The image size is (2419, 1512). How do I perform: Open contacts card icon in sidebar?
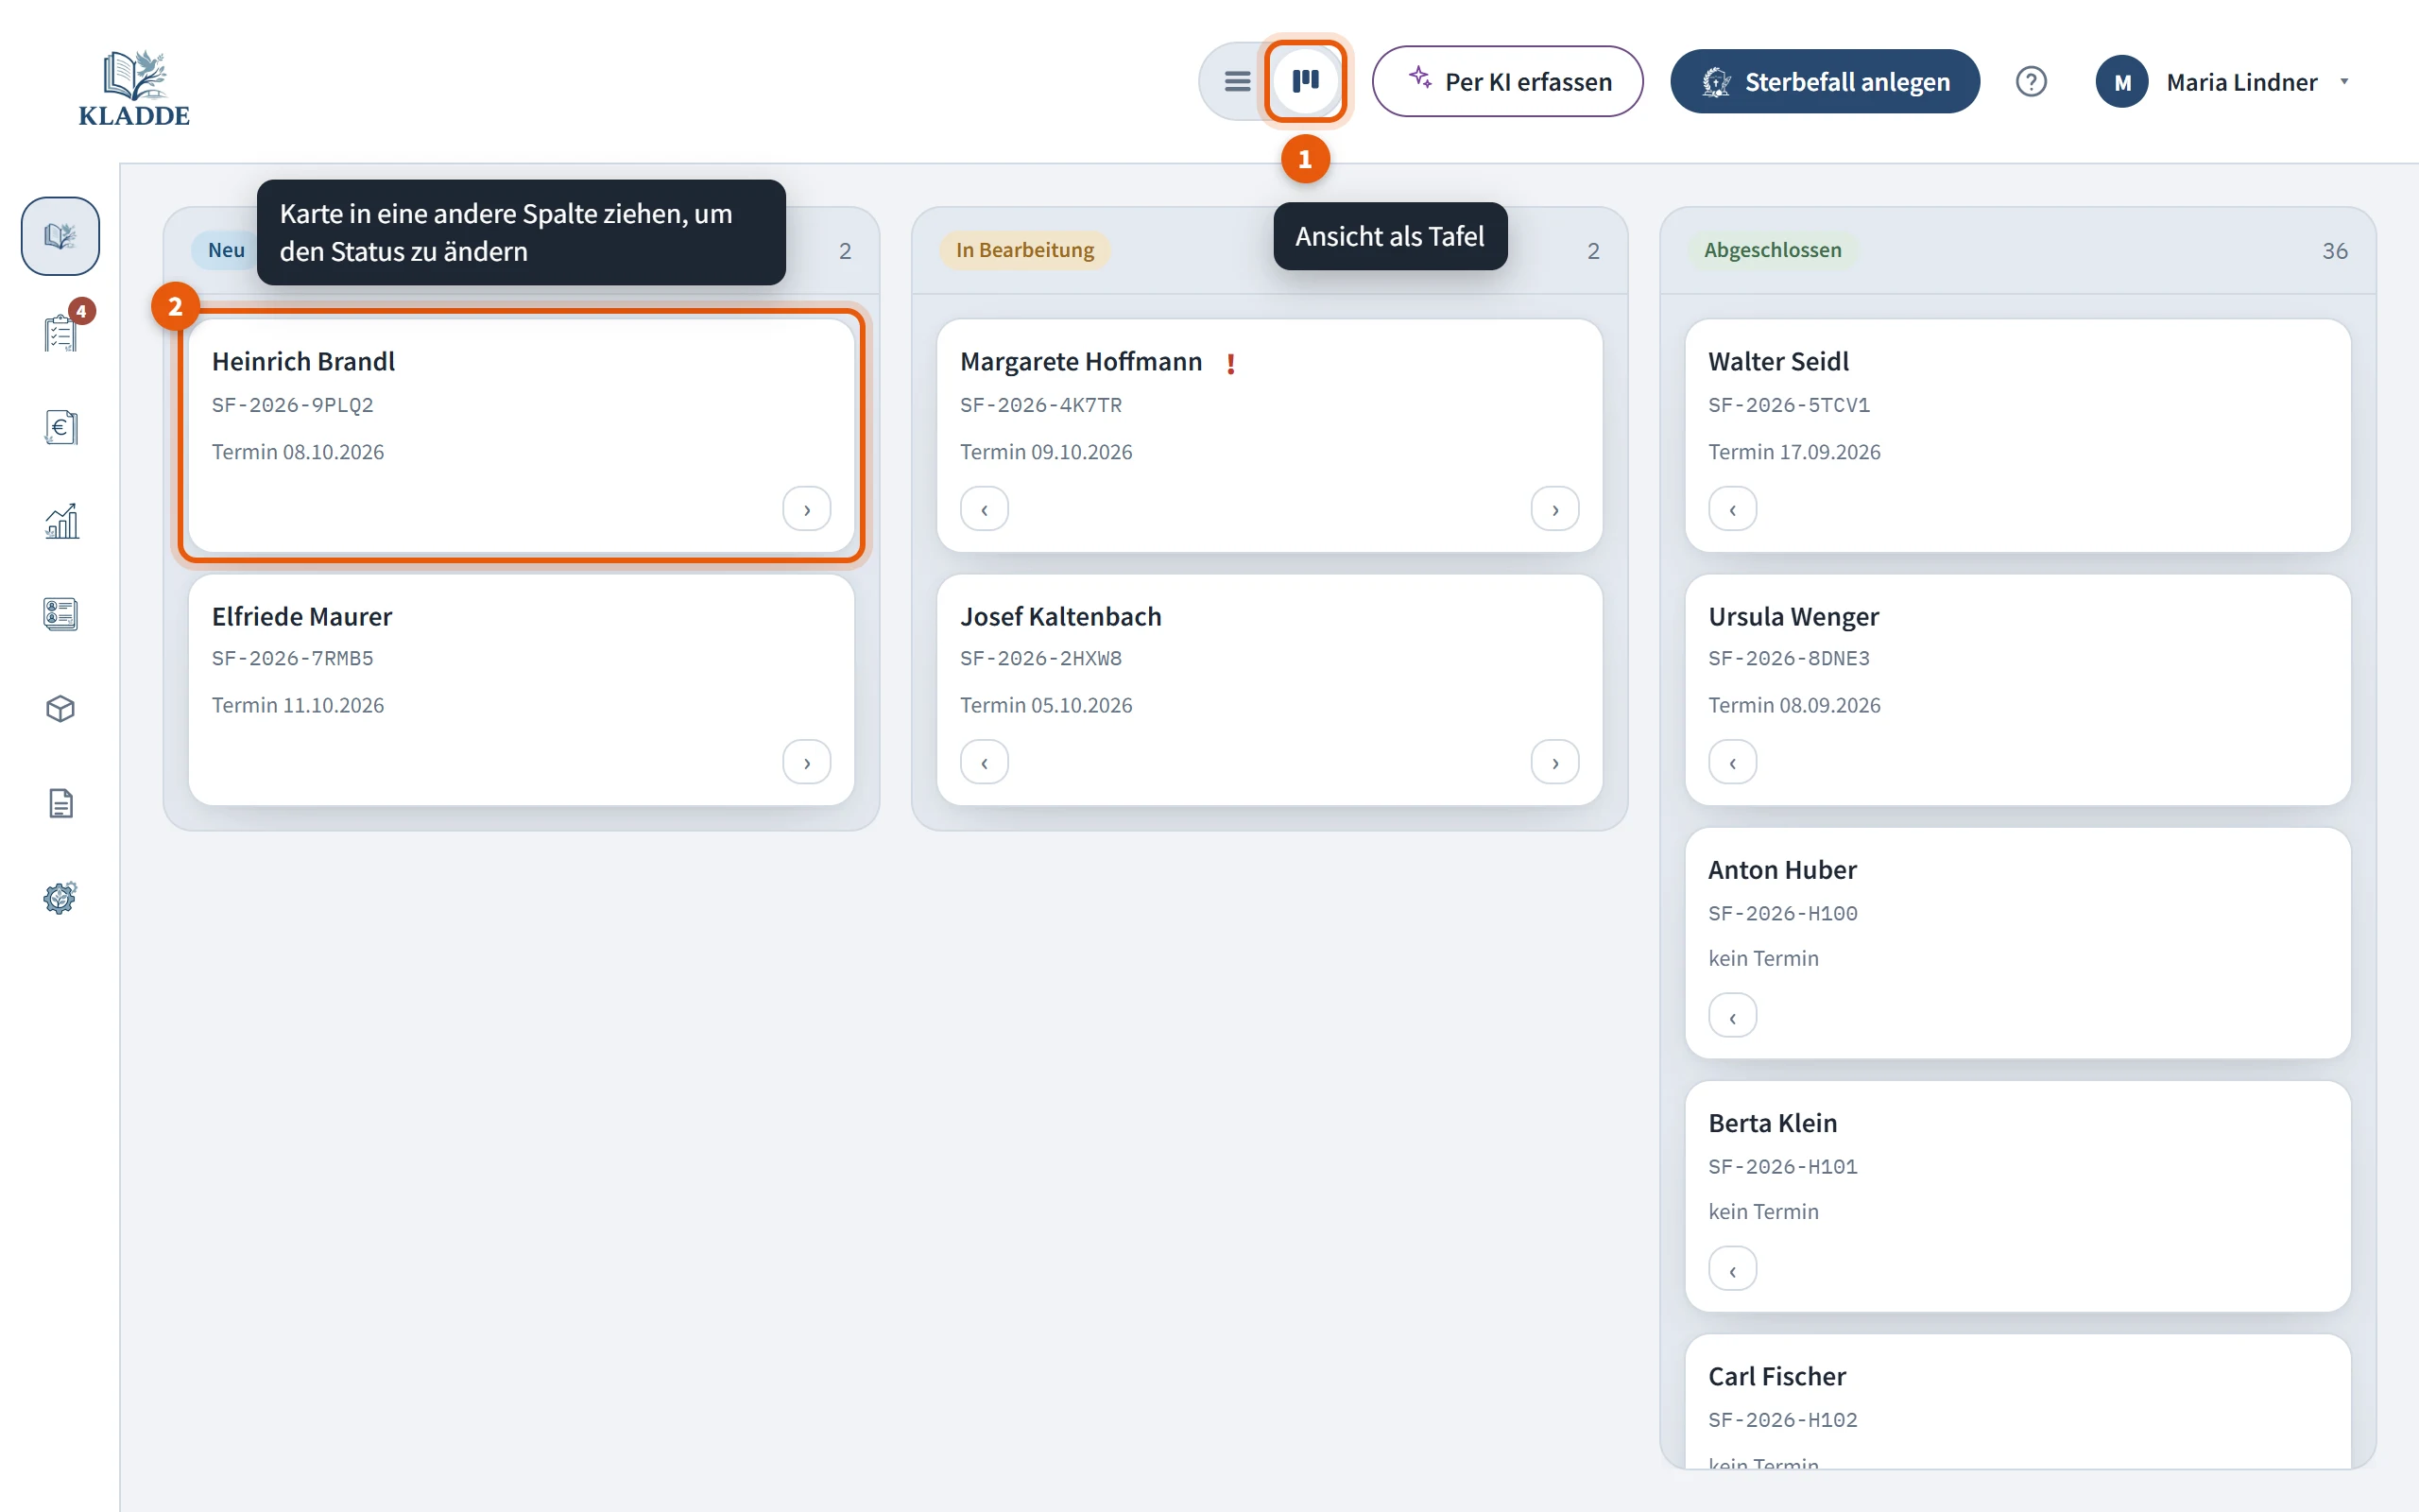coord(60,614)
